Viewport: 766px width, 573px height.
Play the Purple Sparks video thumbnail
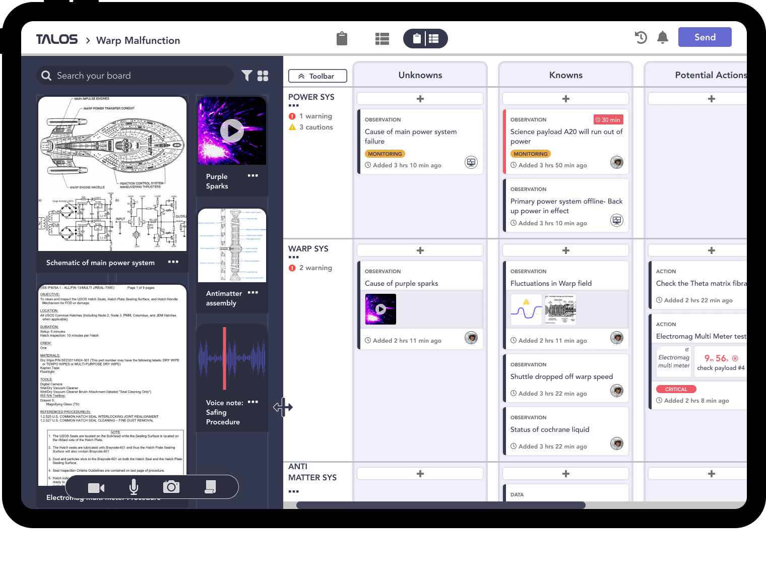point(232,131)
